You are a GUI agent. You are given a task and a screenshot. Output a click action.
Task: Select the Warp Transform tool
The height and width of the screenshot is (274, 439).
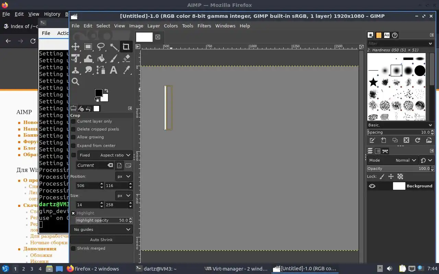(88, 59)
